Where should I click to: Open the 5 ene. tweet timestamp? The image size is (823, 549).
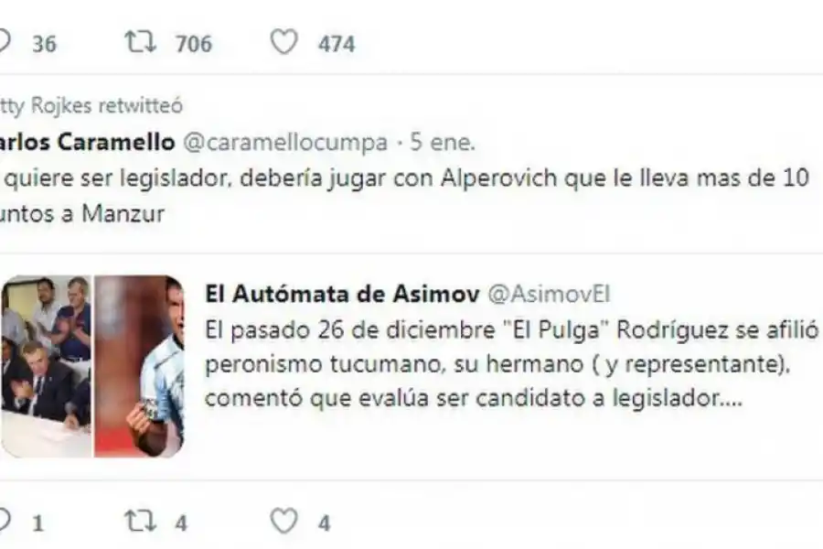click(442, 143)
